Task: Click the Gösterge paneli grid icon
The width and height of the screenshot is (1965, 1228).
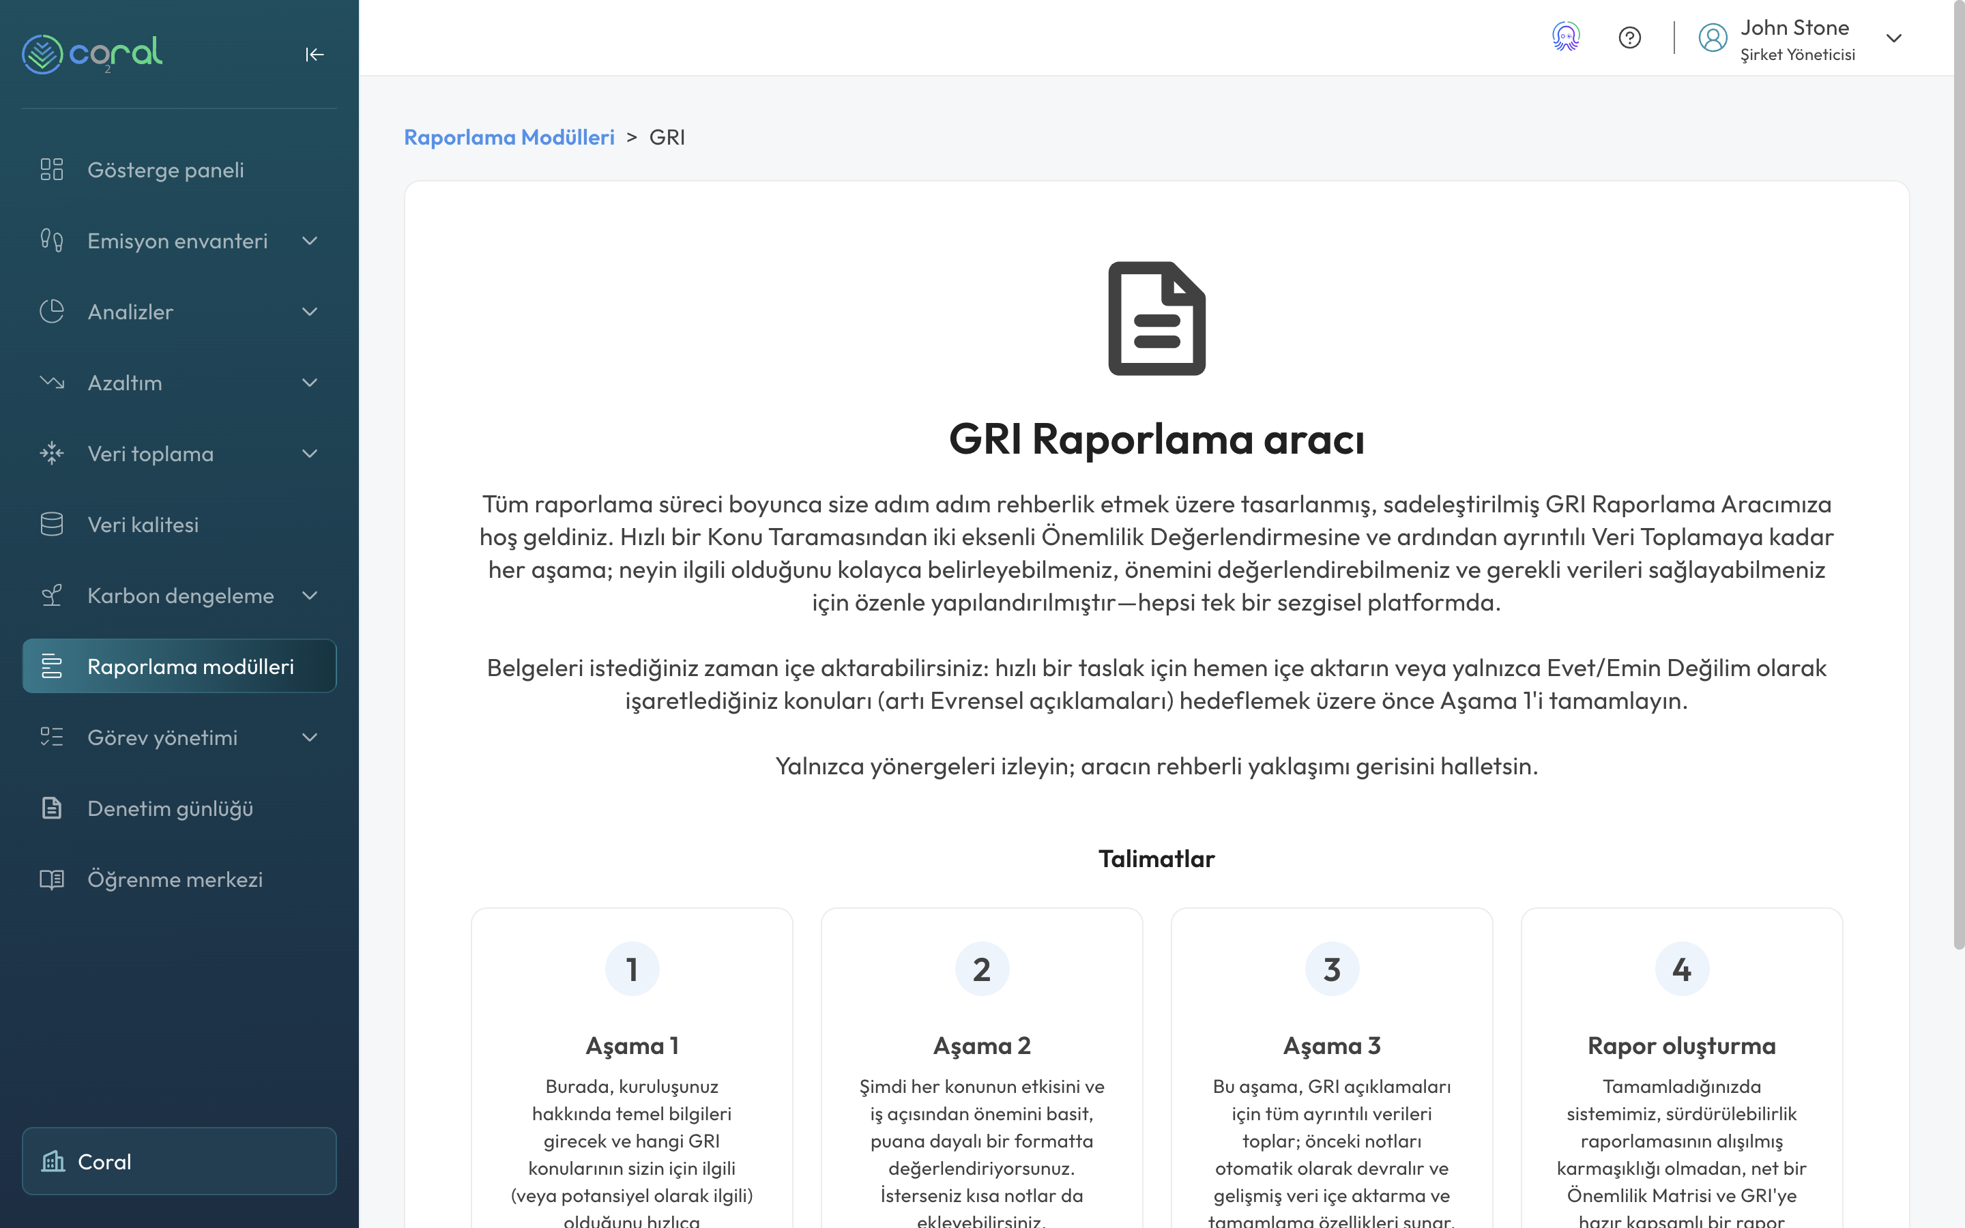Action: (x=52, y=170)
